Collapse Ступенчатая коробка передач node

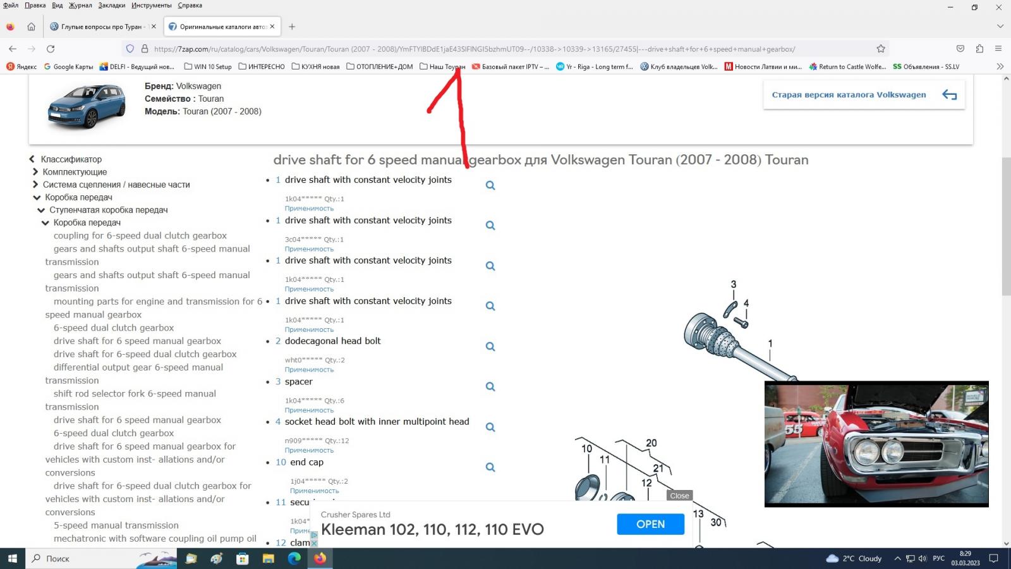41,210
